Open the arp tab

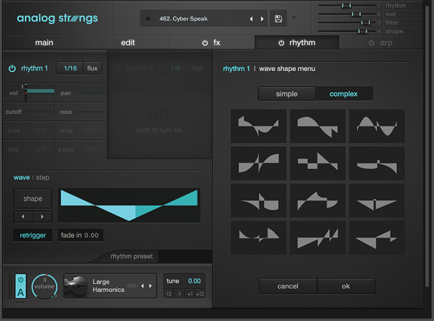point(385,42)
